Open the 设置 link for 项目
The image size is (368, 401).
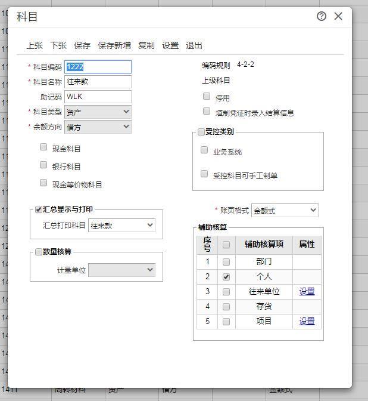(x=307, y=321)
